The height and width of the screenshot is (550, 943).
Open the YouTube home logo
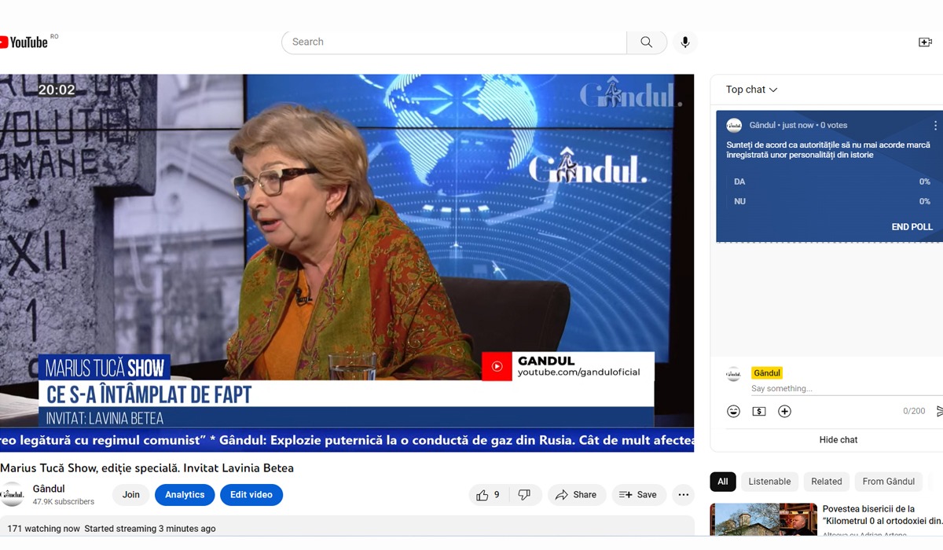(x=24, y=42)
